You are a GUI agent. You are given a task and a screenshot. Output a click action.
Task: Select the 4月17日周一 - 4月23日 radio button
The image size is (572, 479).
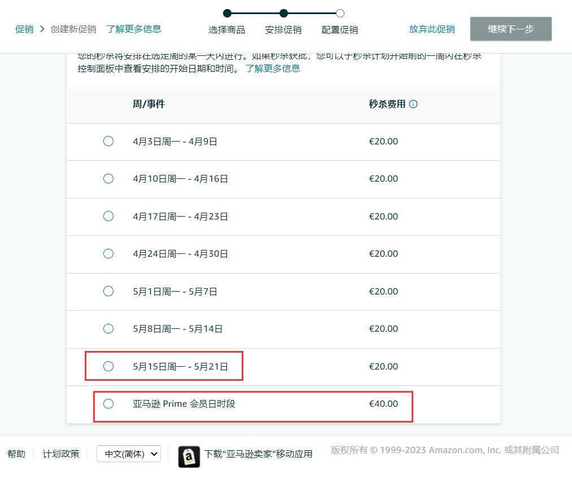click(x=108, y=216)
